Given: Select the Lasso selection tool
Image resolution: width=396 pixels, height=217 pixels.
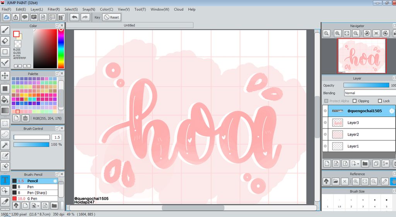Looking at the screenshot, I should (5, 134).
